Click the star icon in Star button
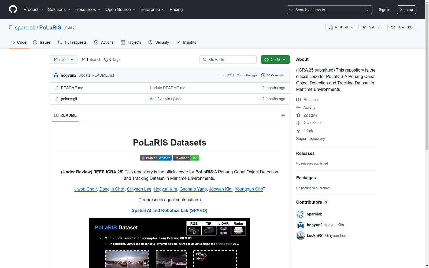This screenshot has width=429, height=268. pos(393,27)
